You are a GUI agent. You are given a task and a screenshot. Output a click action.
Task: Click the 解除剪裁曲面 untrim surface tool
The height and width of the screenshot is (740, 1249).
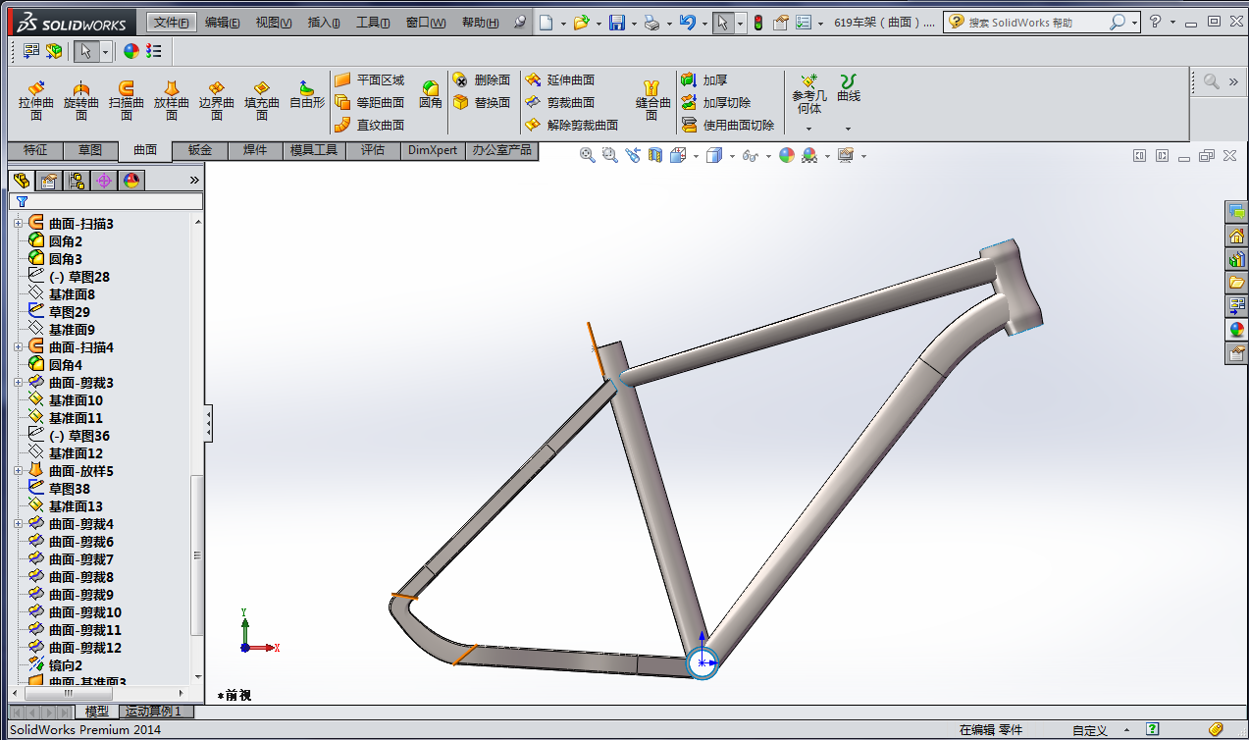coord(572,125)
